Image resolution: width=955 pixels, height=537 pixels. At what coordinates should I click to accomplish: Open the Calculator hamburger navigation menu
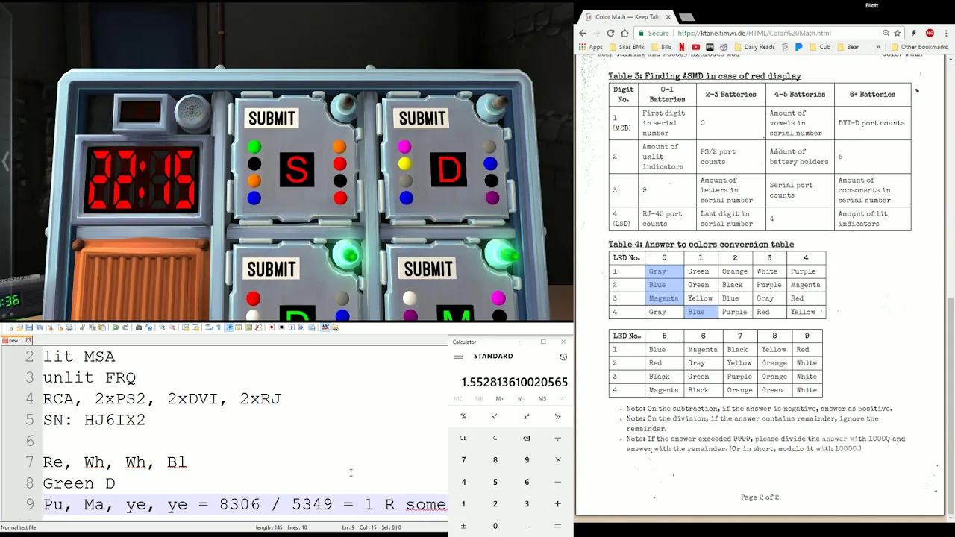[458, 357]
